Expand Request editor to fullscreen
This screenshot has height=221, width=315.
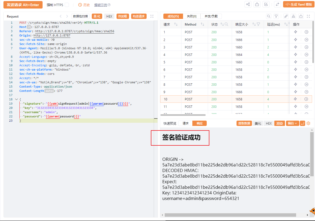[152, 16]
